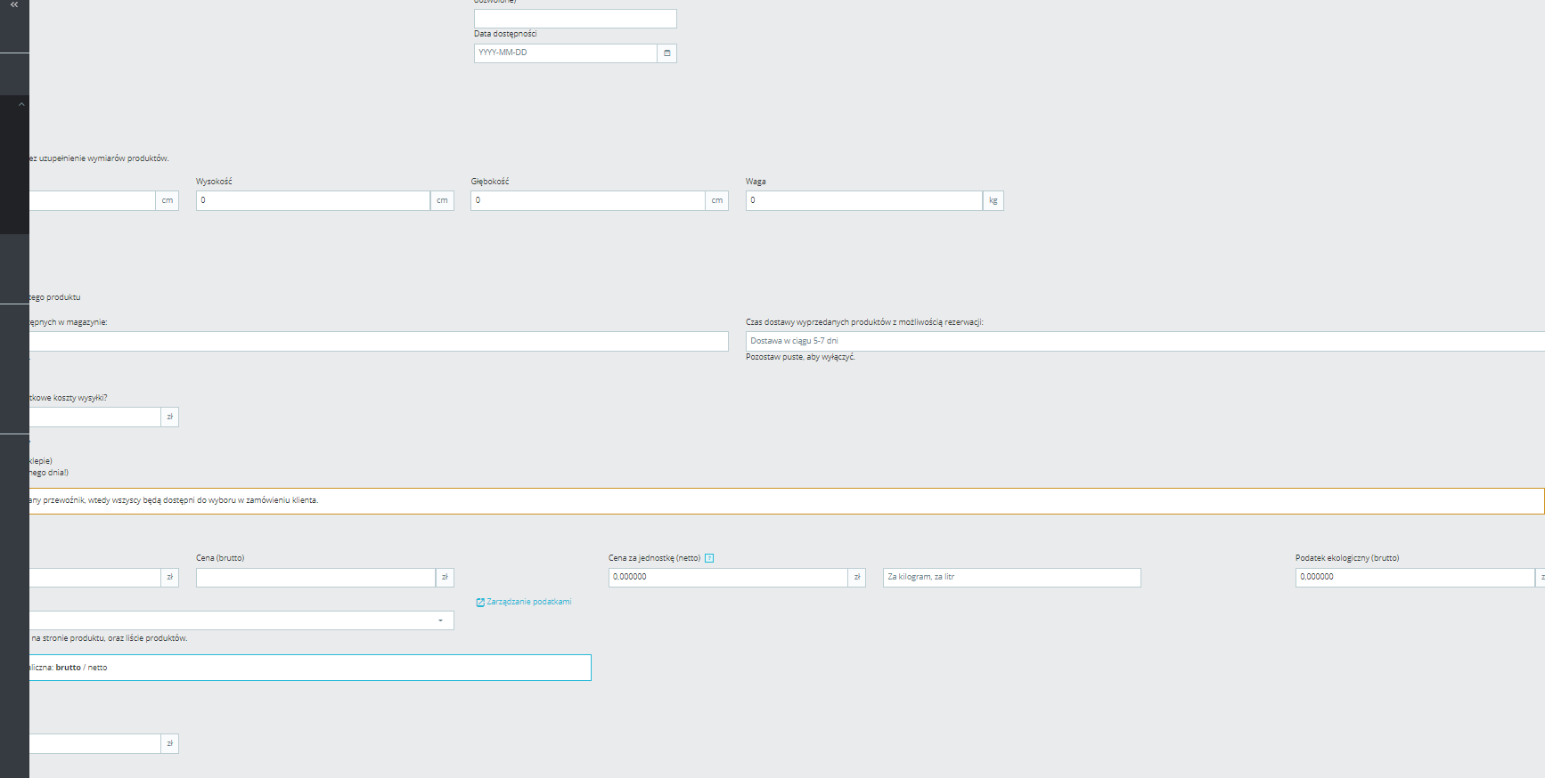Click the zł unit beside shipping cost field
The height and width of the screenshot is (778, 1545).
tap(170, 417)
